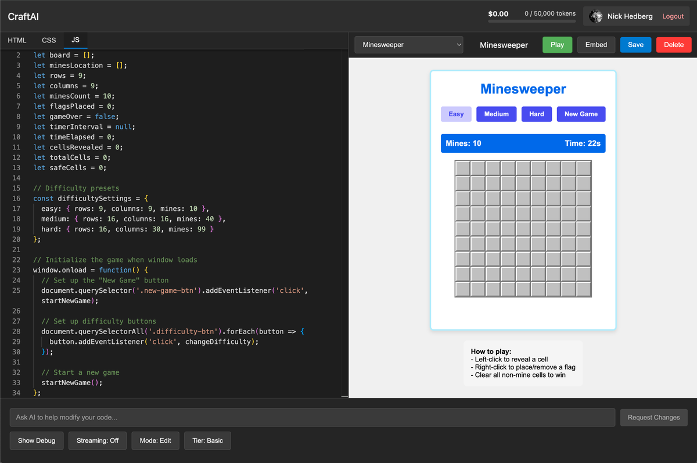Click code line 'let rows = 9;'
Image resolution: width=697 pixels, height=463 pixels.
tap(59, 76)
